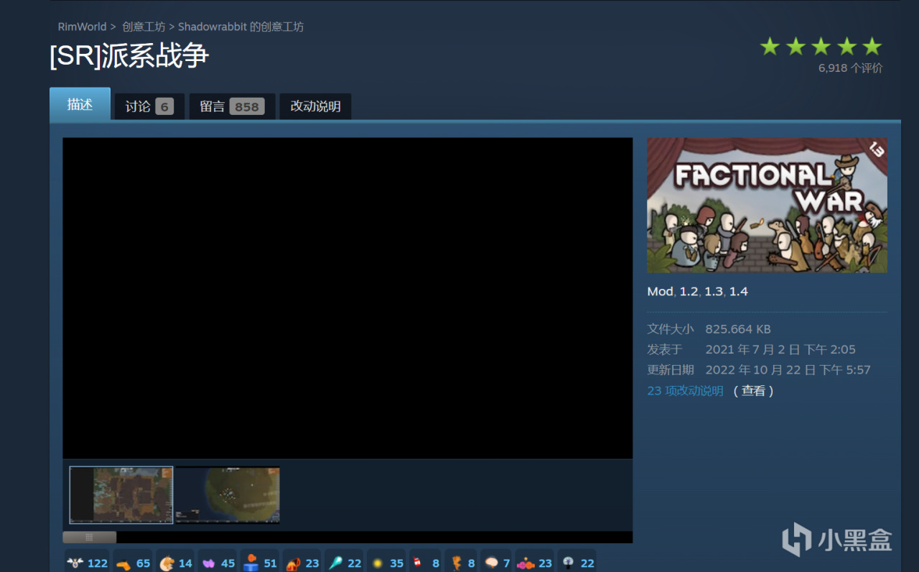
Task: Click the main black media preview area
Action: [347, 298]
